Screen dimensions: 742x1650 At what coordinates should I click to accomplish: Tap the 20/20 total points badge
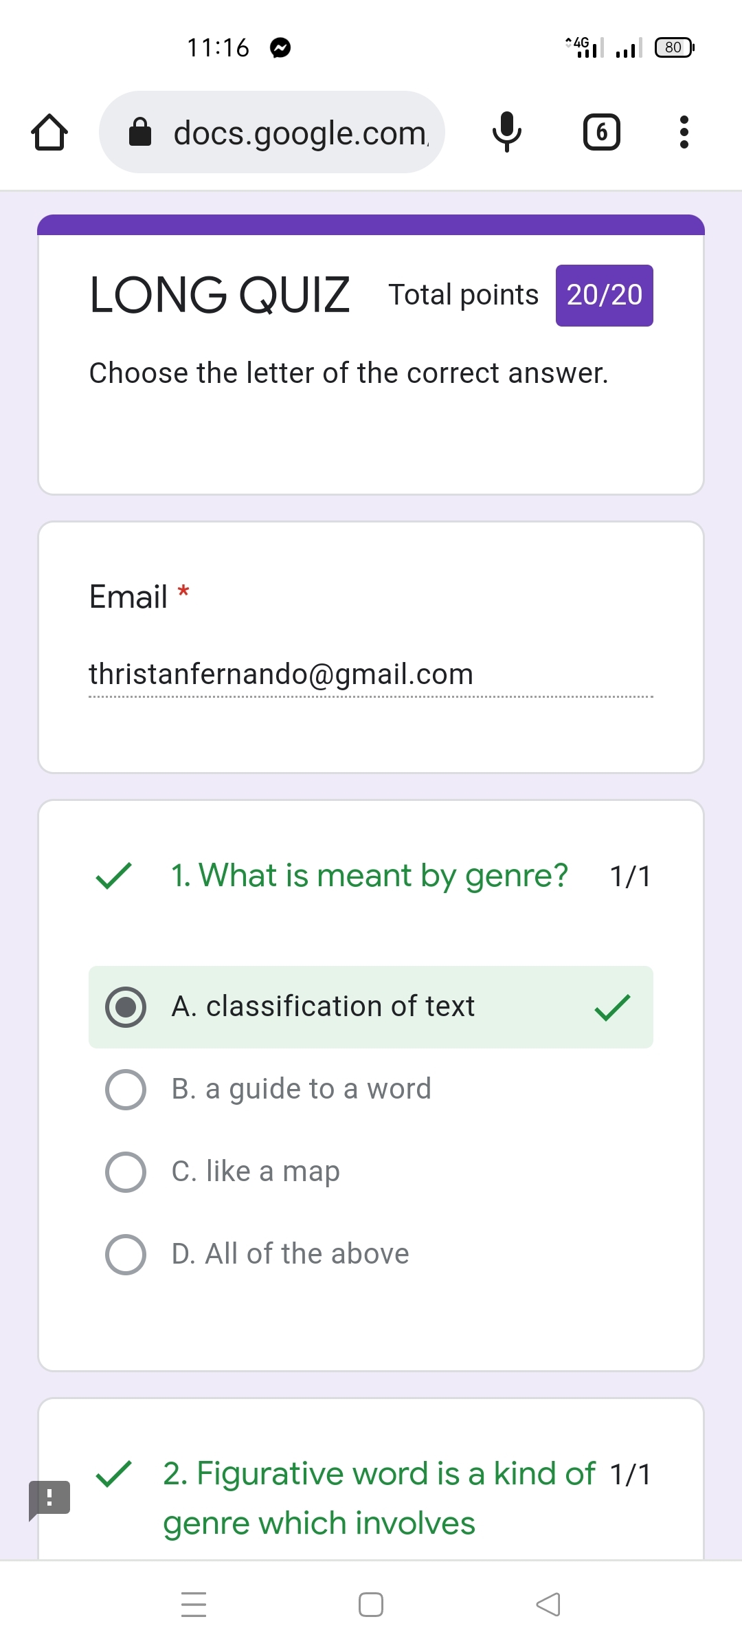[604, 296]
